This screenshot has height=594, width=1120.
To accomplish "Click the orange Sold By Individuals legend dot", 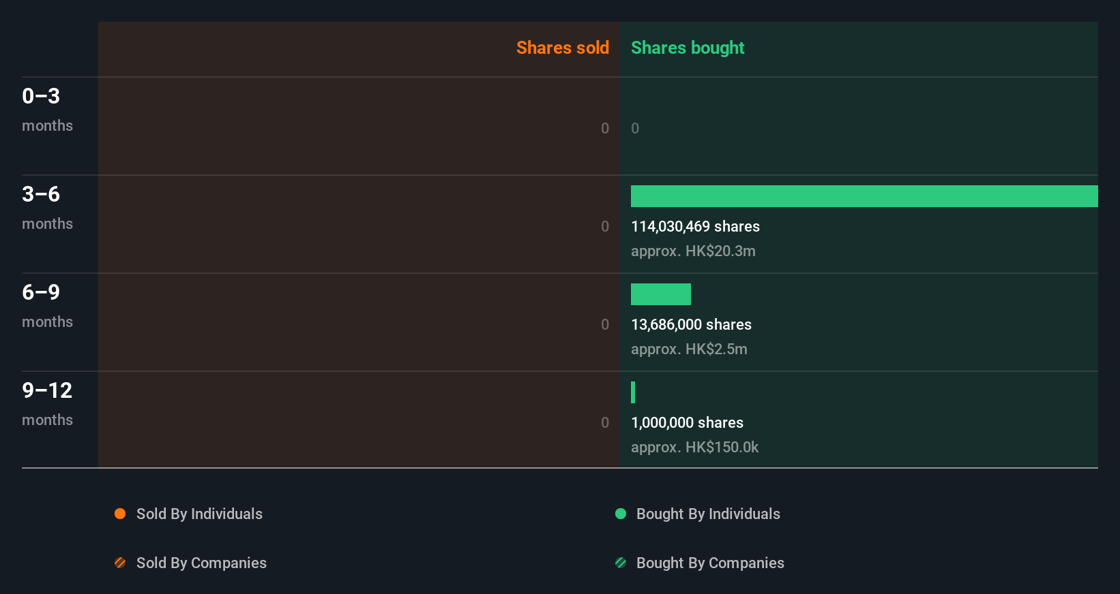I will [x=120, y=514].
